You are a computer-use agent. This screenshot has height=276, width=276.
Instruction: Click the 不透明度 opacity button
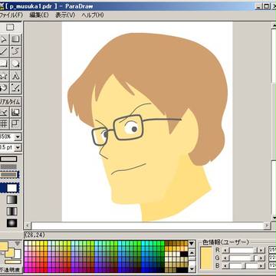11,270
